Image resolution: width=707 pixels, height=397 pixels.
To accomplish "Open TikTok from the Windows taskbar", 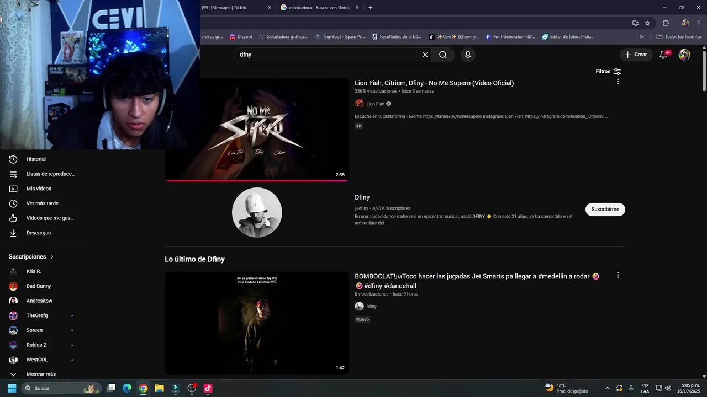I will (x=208, y=388).
